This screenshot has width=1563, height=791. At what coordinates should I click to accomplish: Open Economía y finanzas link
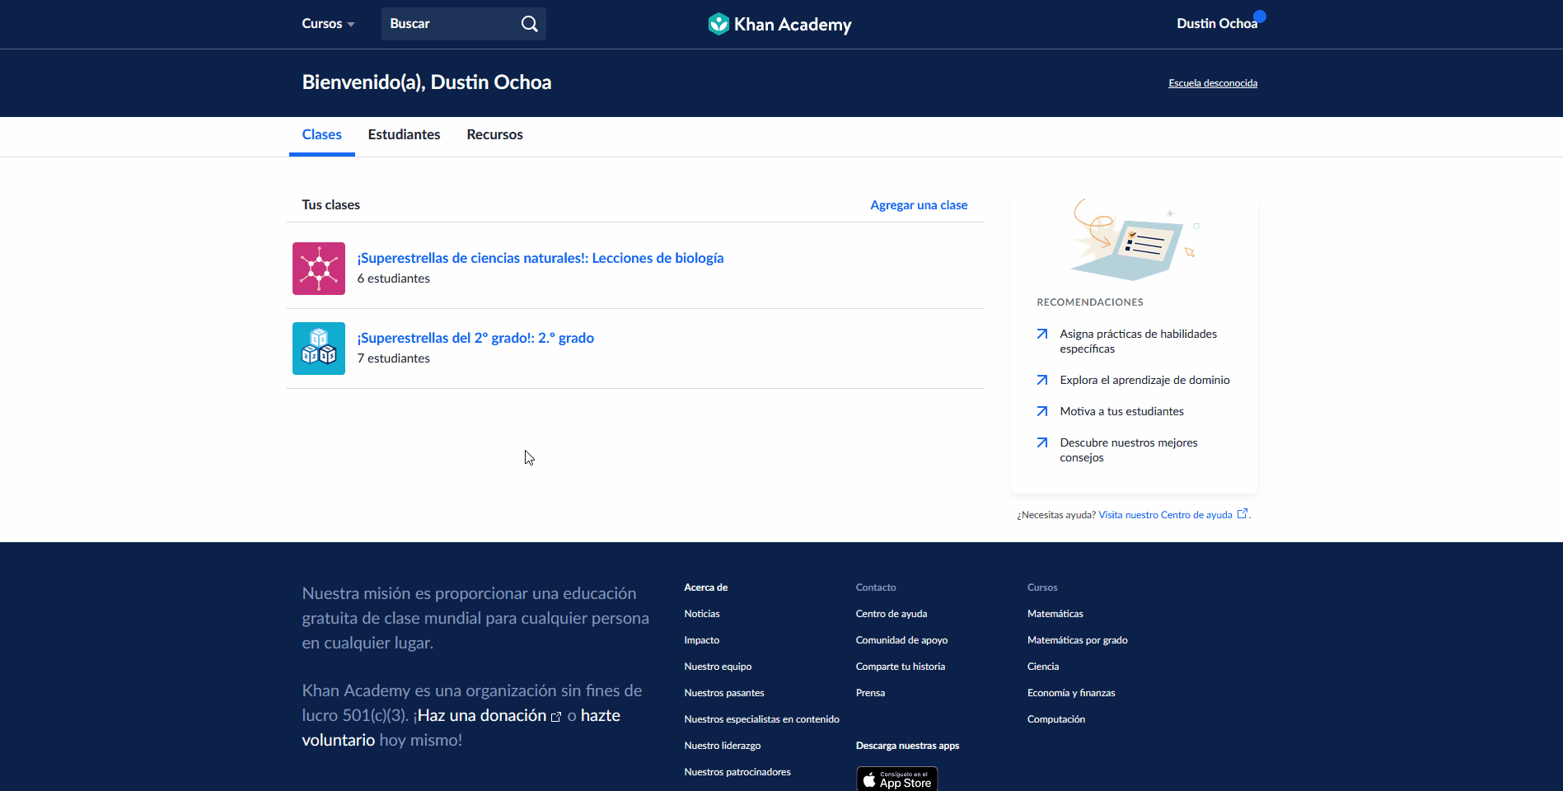pos(1071,693)
